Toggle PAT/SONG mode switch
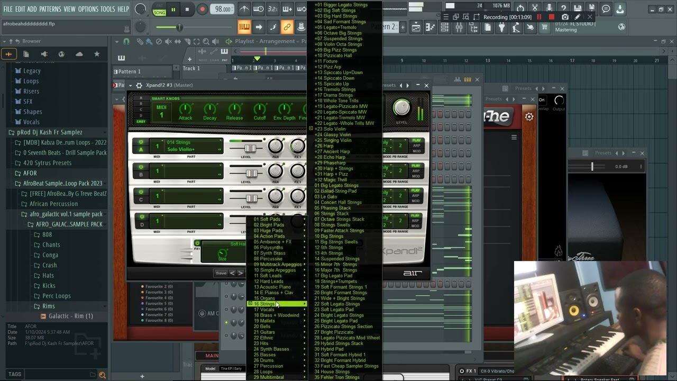The height and width of the screenshot is (381, 677). [x=159, y=10]
